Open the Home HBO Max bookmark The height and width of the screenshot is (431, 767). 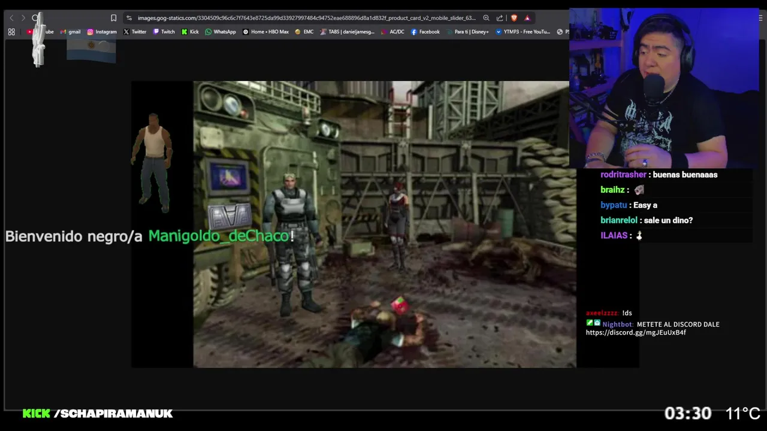coord(265,32)
